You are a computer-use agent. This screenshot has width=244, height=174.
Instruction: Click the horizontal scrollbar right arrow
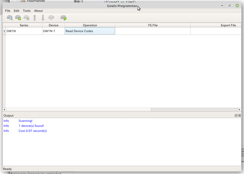coord(239,110)
